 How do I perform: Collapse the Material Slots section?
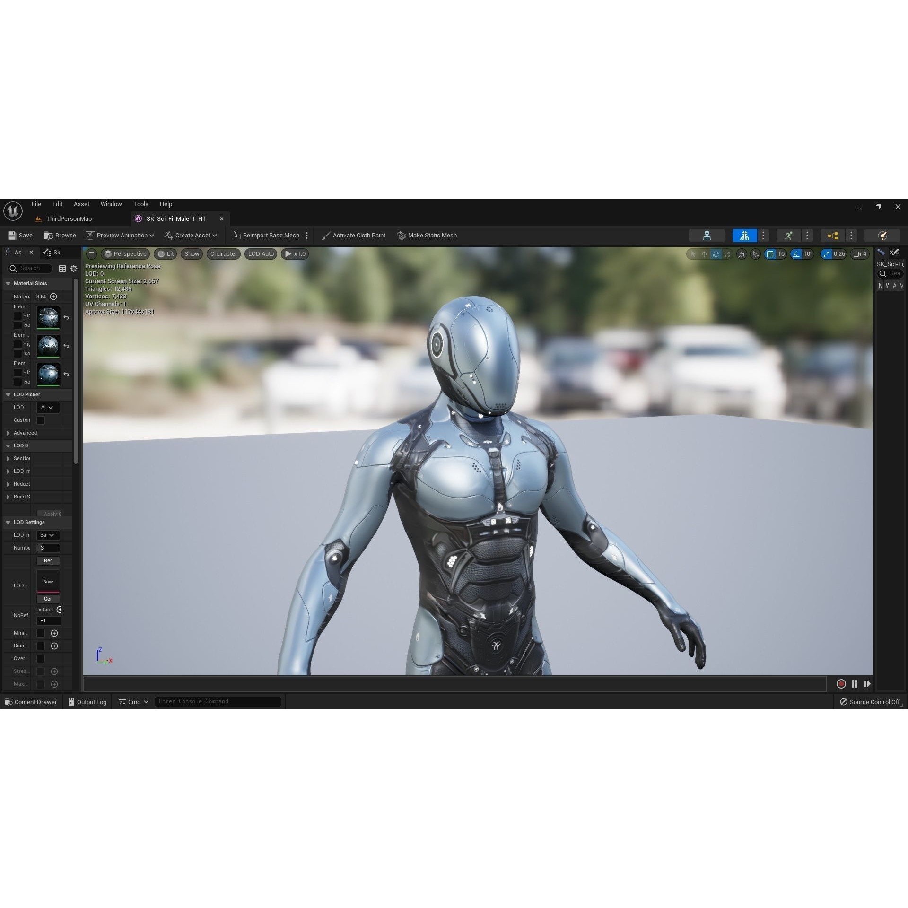click(8, 284)
